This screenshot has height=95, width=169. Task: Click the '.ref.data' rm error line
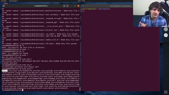click(39, 44)
